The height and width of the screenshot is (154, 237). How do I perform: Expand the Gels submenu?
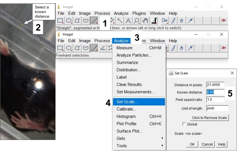coord(139,138)
